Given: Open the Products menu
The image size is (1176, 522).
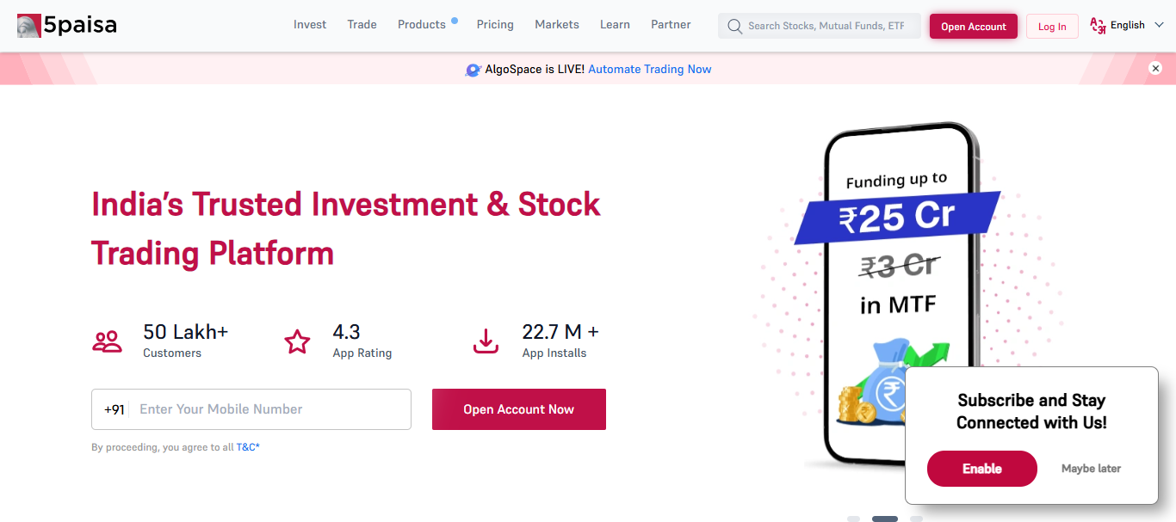Looking at the screenshot, I should click(x=422, y=25).
